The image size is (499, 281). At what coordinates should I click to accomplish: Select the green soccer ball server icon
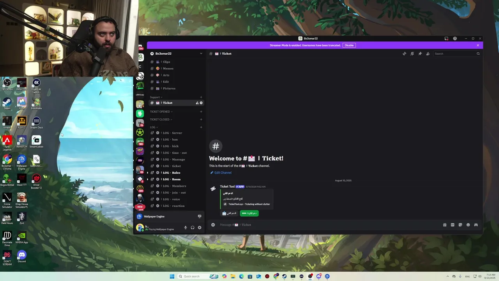tap(140, 132)
